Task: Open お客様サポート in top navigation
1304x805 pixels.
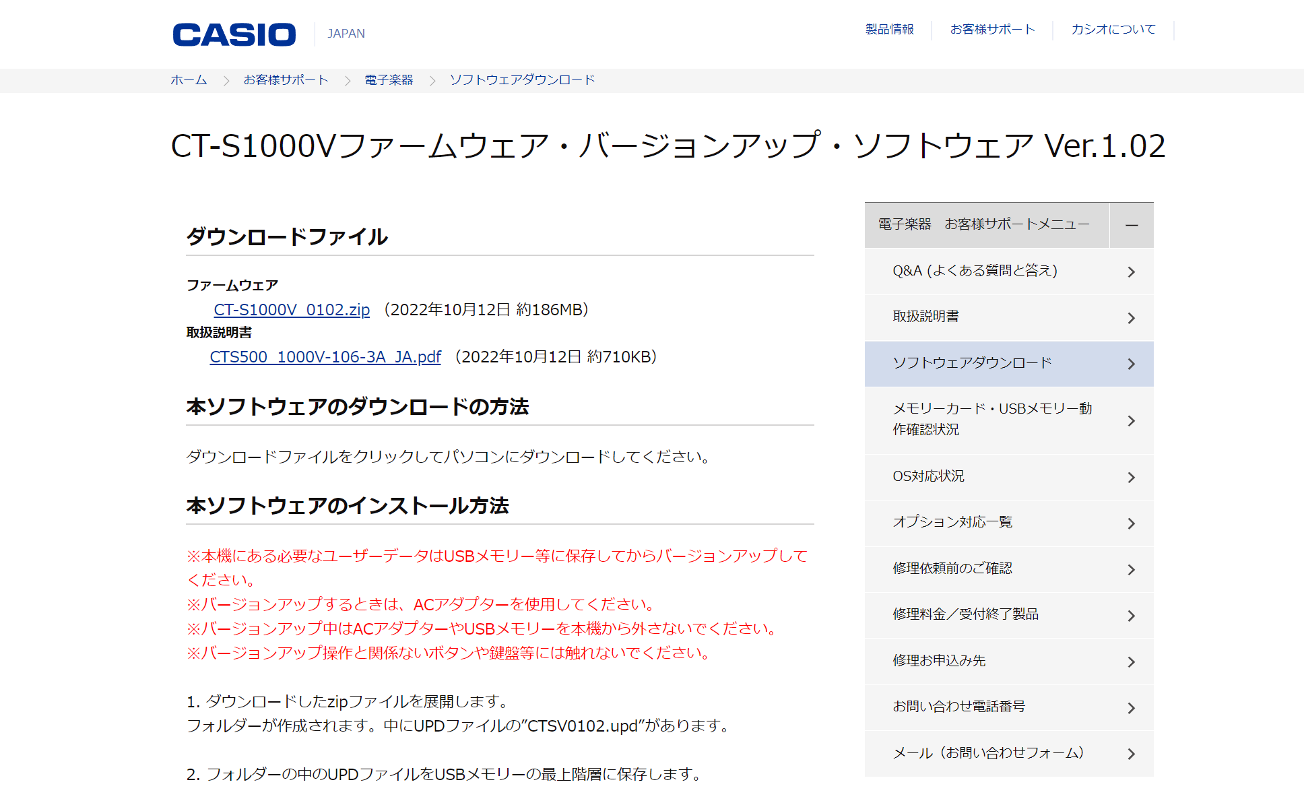Action: 992,30
